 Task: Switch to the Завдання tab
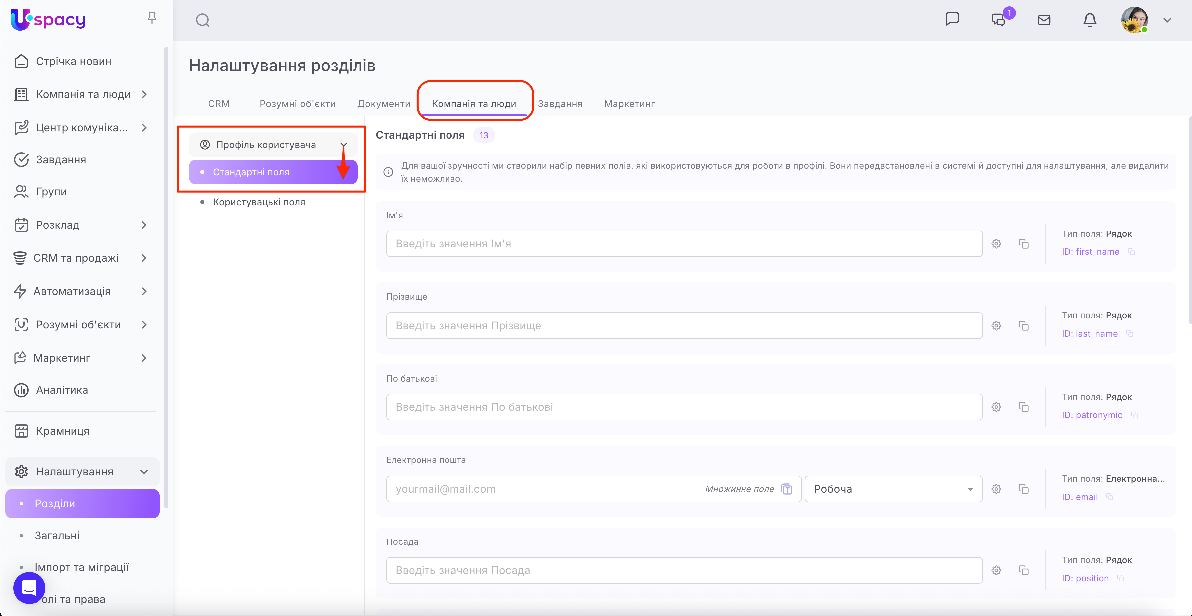[x=560, y=104]
